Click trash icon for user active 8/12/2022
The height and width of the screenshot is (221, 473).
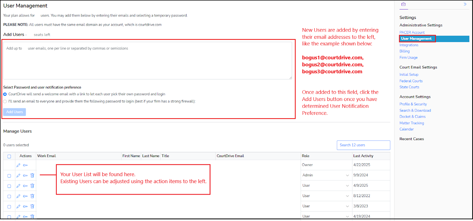pyautogui.click(x=32, y=196)
